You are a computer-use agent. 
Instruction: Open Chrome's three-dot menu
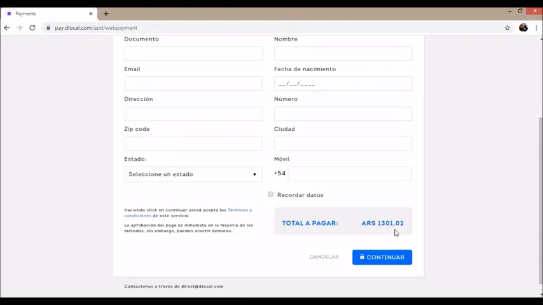pos(537,28)
